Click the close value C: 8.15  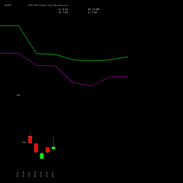63,10
